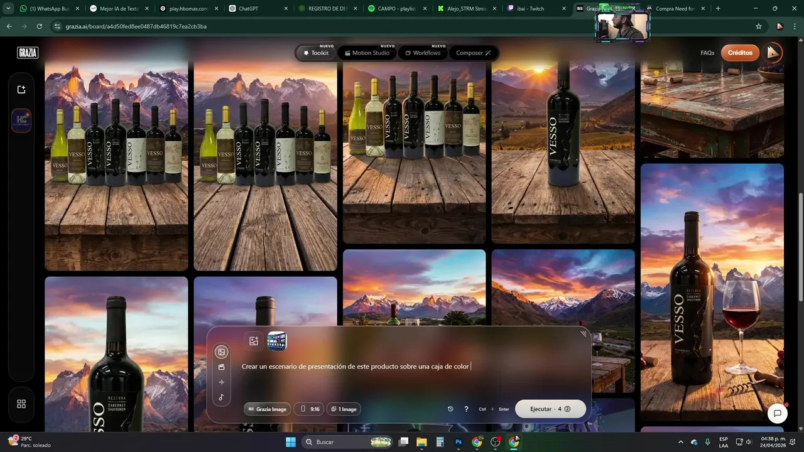Click the attached reference image thumbnail
804x452 pixels.
(277, 341)
